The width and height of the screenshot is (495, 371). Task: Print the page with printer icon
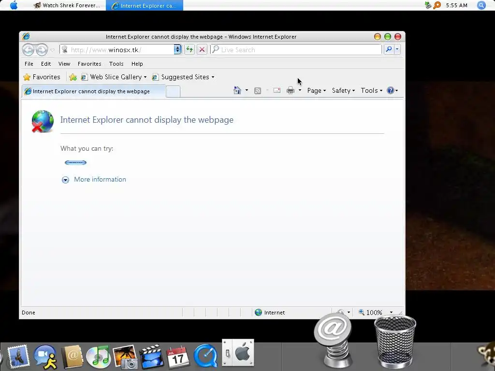291,91
